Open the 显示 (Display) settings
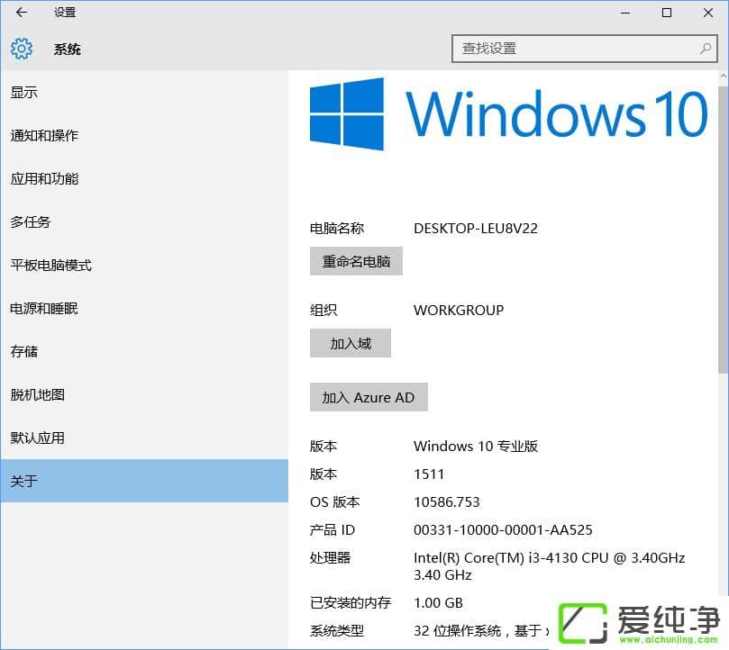 click(x=24, y=92)
